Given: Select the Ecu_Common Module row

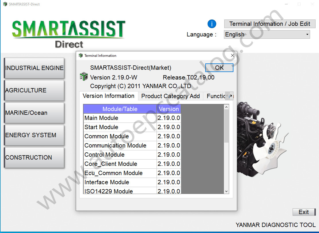Looking at the screenshot, I should coord(132,173).
